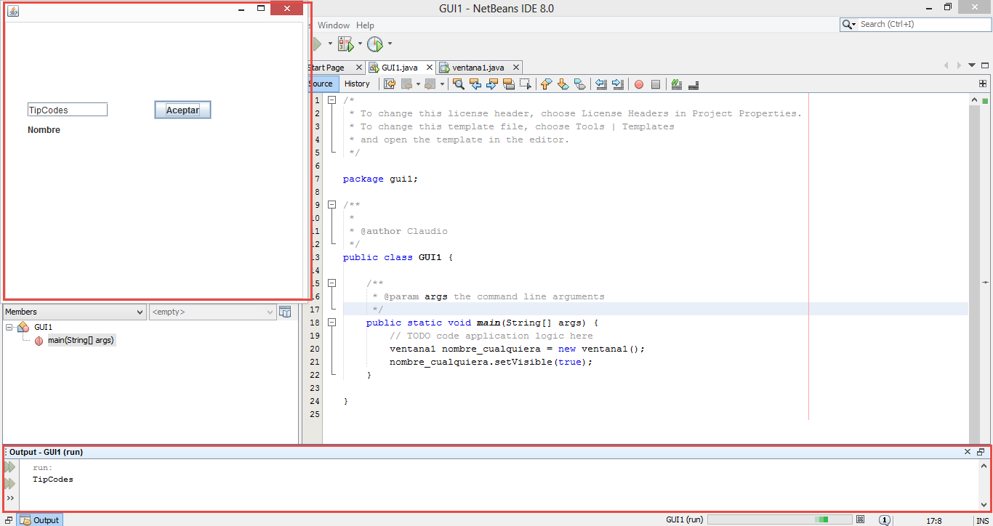Click inside the TipCodes text field
The image size is (993, 526).
67,109
